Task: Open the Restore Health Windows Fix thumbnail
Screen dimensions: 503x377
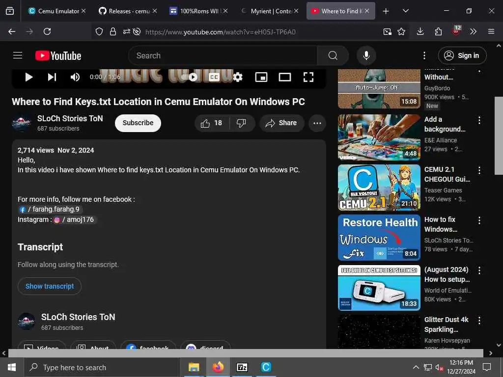Action: click(x=379, y=237)
